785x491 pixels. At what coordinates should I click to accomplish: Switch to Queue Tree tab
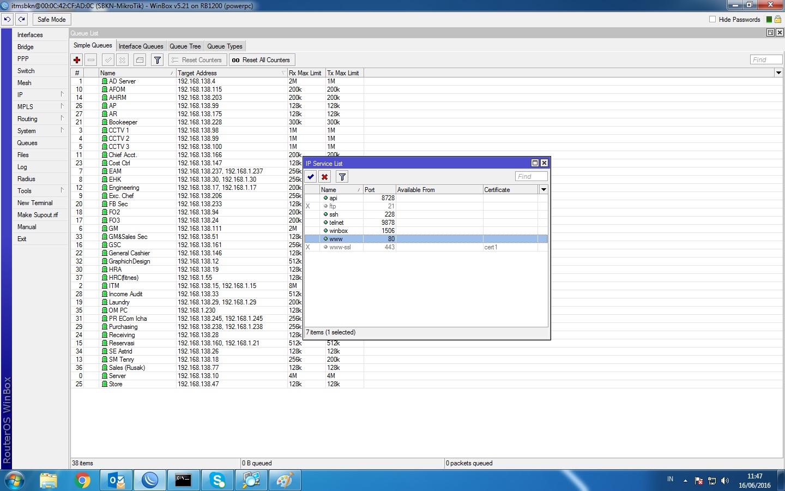pos(185,46)
